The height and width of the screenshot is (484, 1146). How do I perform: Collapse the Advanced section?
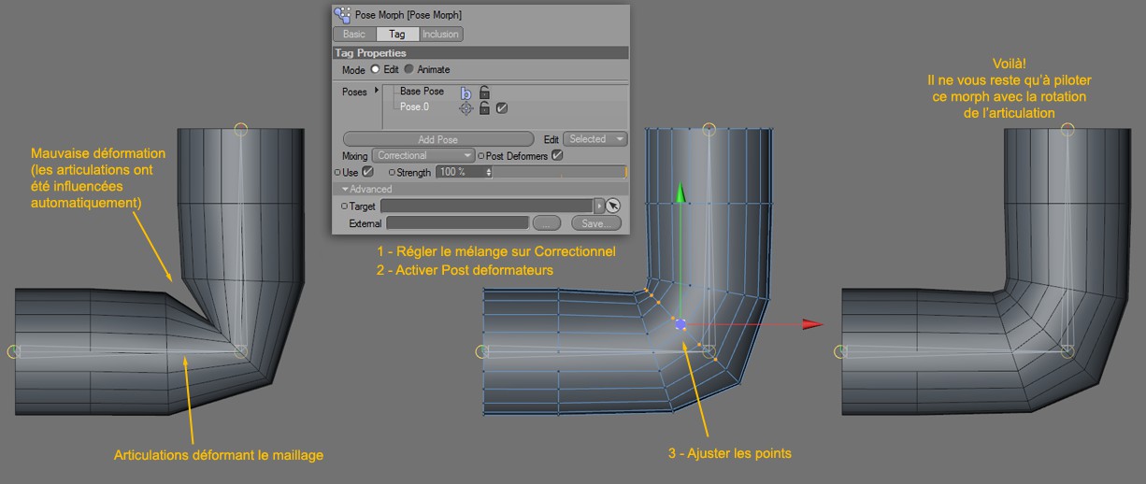pyautogui.click(x=345, y=190)
